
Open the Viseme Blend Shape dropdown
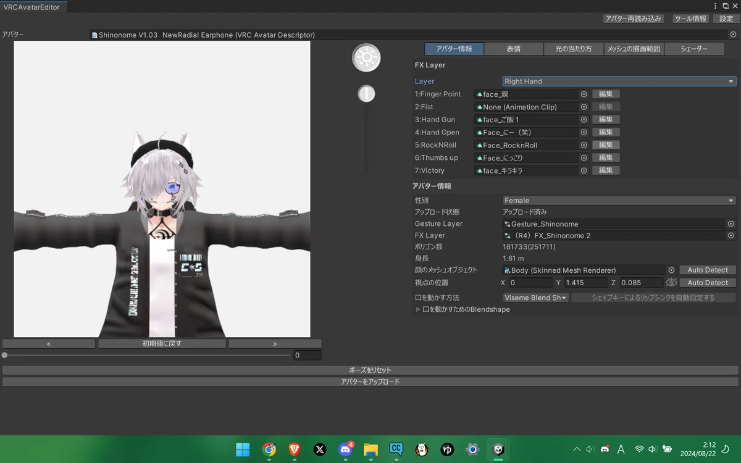[x=535, y=298]
